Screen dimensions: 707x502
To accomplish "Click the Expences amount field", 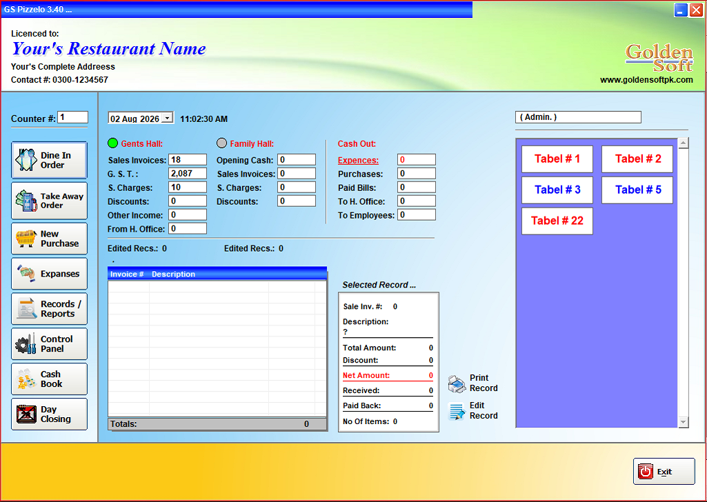I will coord(417,159).
